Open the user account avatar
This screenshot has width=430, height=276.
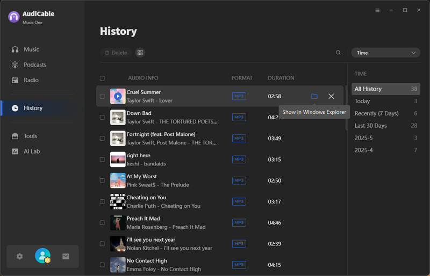tap(43, 256)
